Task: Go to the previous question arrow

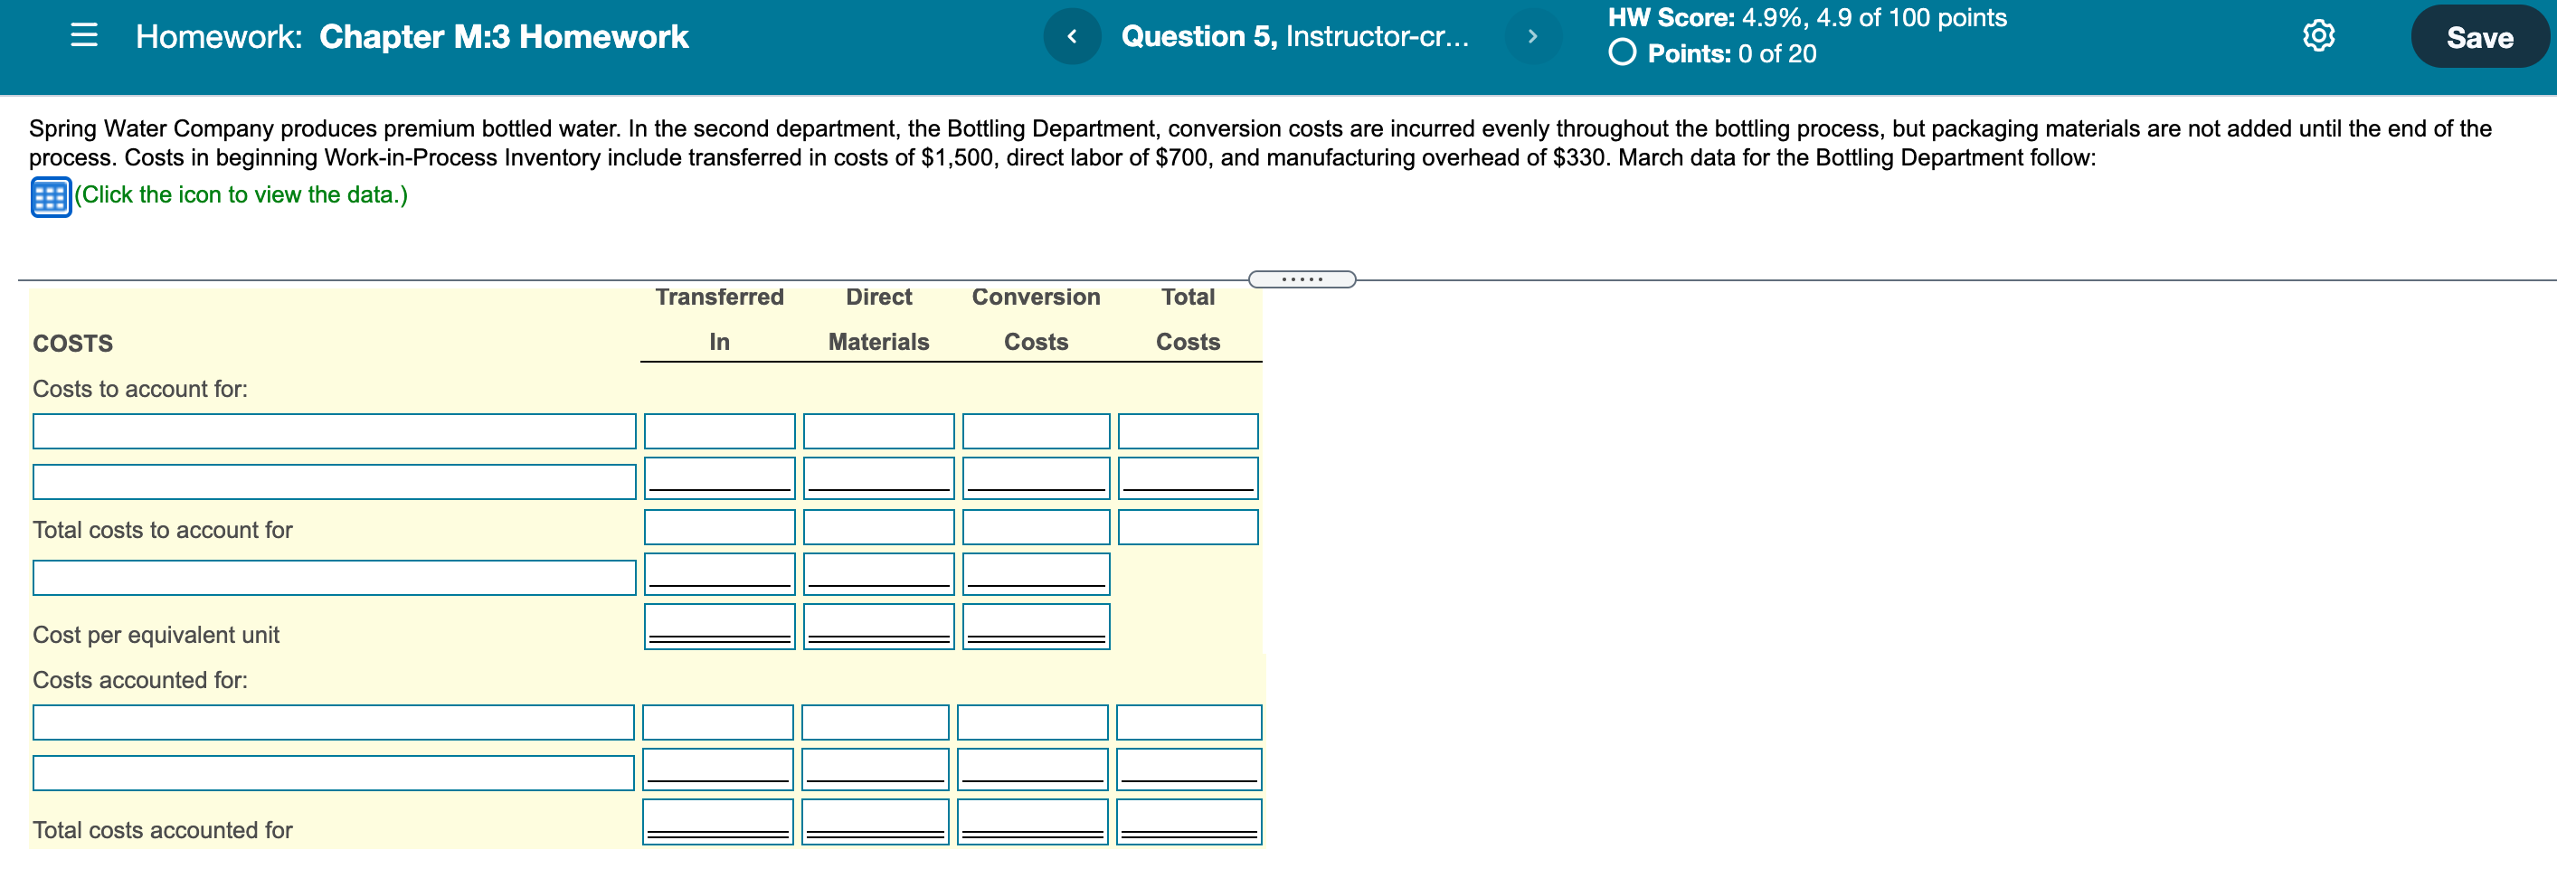Action: pyautogui.click(x=1072, y=37)
